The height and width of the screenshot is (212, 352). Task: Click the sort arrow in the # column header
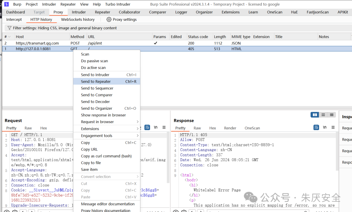9,37
